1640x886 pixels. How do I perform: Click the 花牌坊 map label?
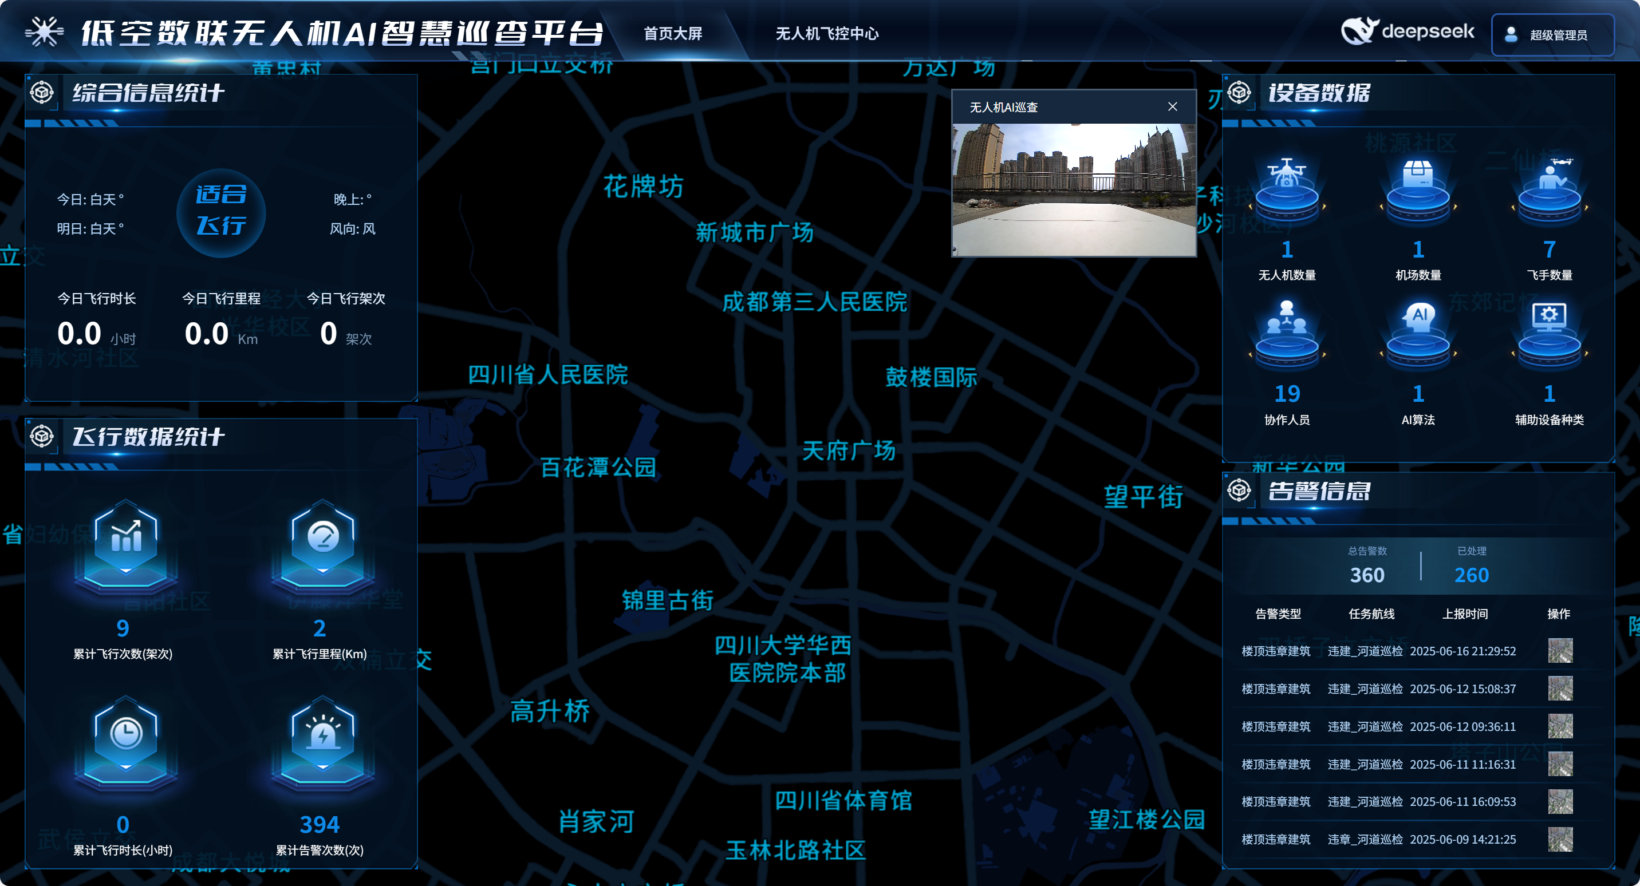[643, 187]
